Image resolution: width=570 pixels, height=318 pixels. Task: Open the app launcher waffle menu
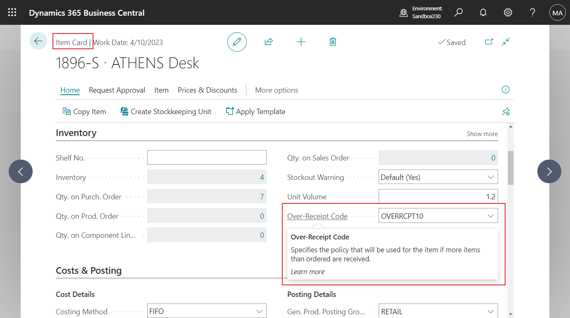click(x=12, y=12)
